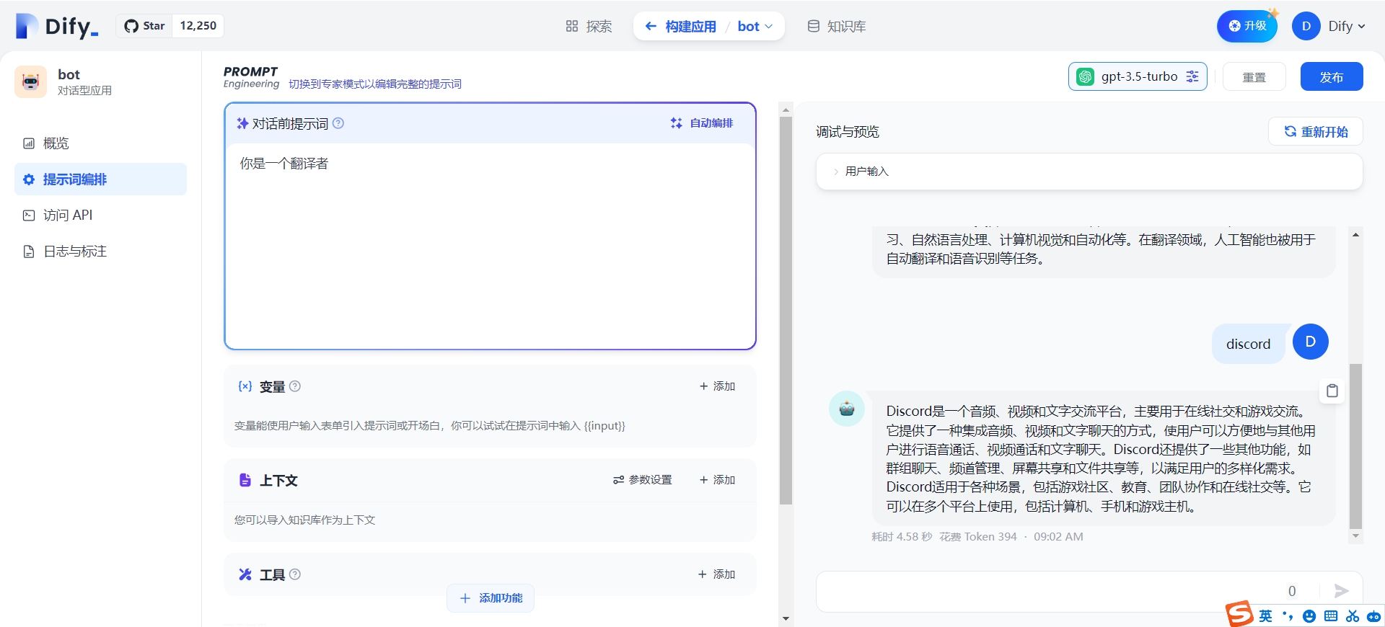The width and height of the screenshot is (1385, 627).
Task: Click the chat scrollbar down arrow
Action: [1355, 535]
